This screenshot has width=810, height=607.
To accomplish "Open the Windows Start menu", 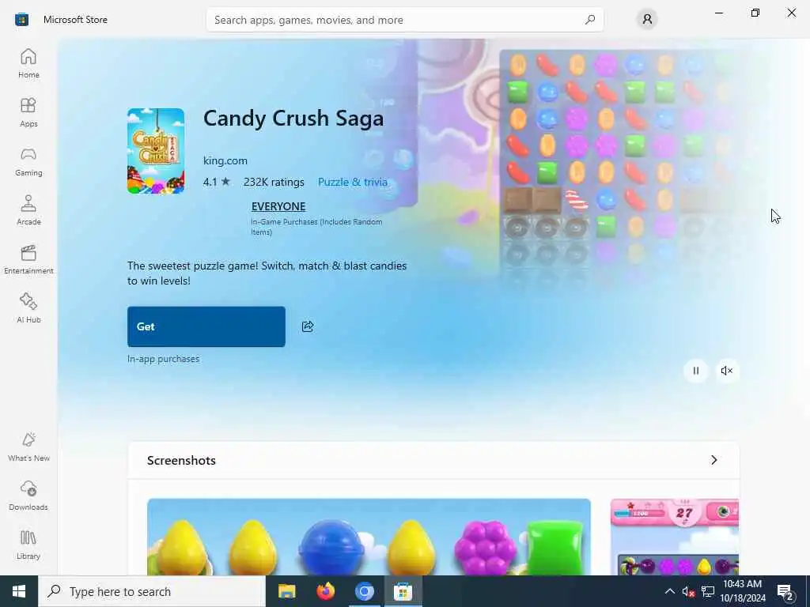I will (x=19, y=591).
